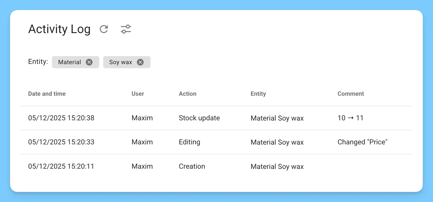Click the refresh icon next to Activity Log
The height and width of the screenshot is (202, 433).
coord(104,29)
